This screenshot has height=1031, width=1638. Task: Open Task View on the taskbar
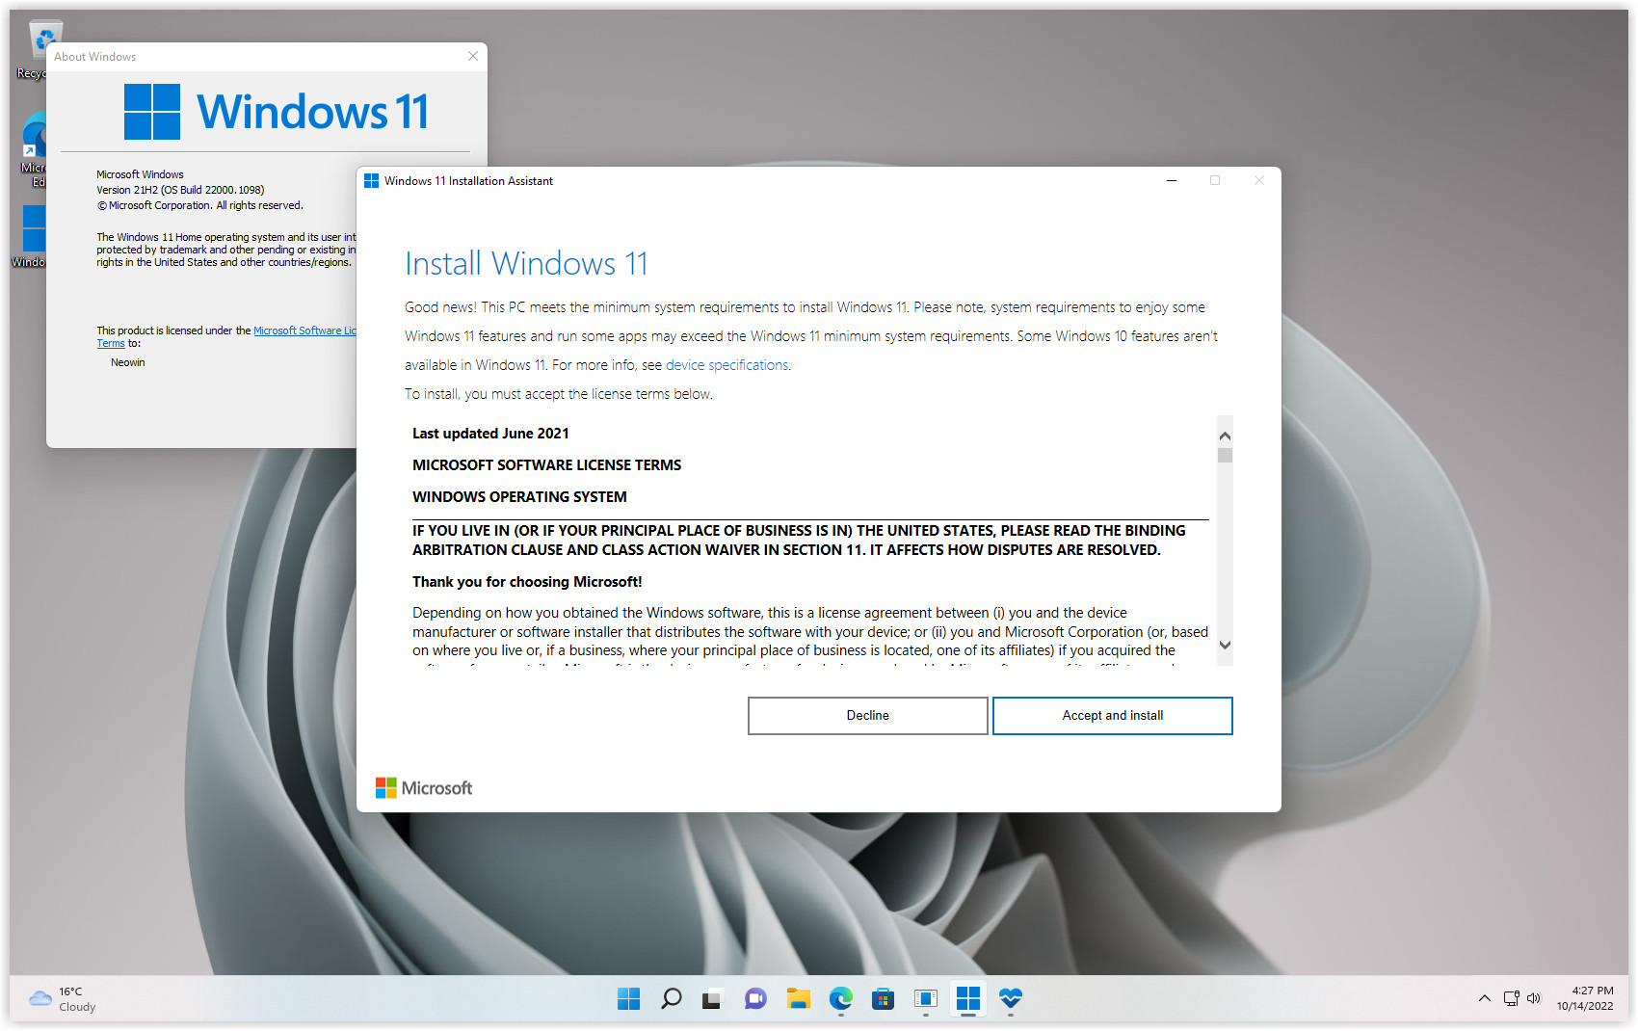pyautogui.click(x=712, y=999)
